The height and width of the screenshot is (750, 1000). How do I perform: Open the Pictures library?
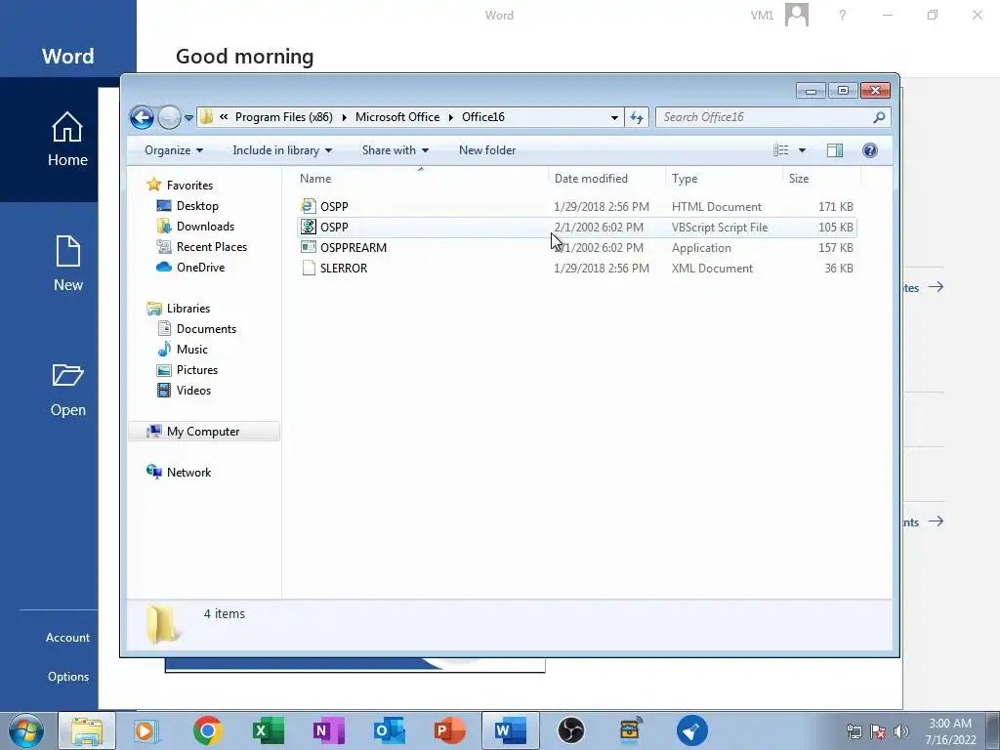tap(197, 369)
